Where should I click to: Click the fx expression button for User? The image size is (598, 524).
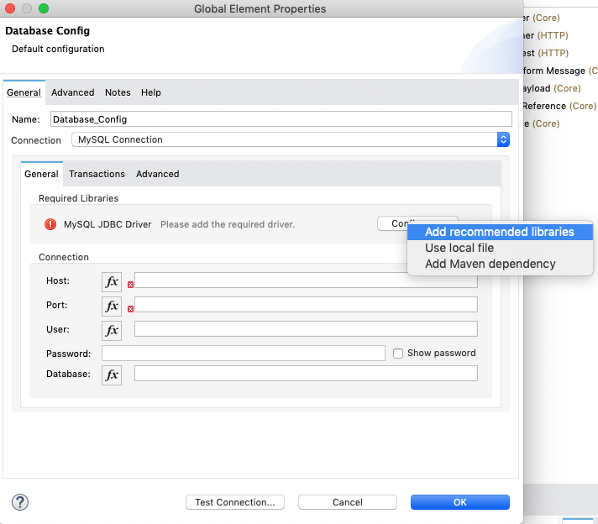(x=112, y=330)
